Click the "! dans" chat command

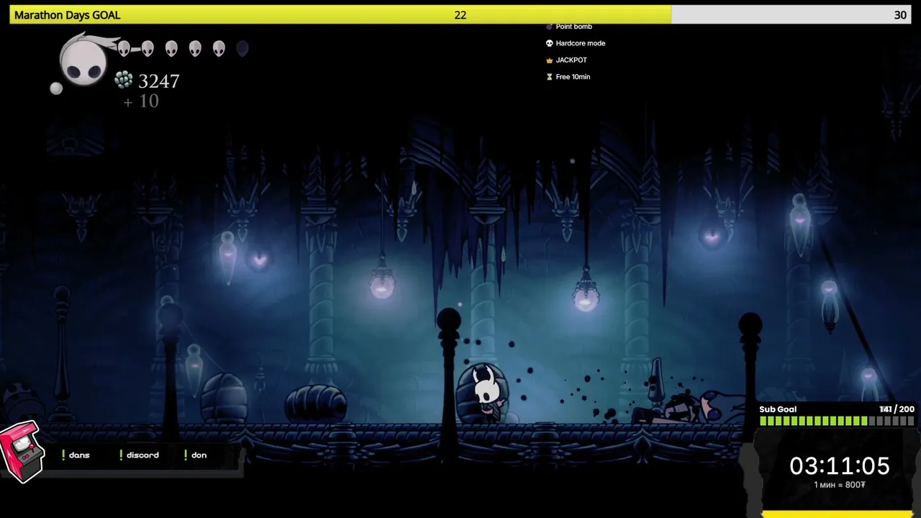pos(76,455)
